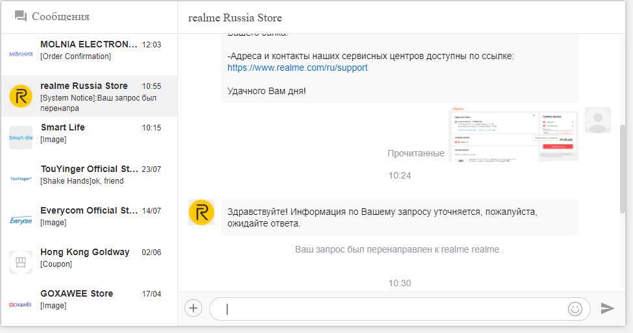Click the 02/06 date on Goldway row
633x333 pixels.
point(151,253)
